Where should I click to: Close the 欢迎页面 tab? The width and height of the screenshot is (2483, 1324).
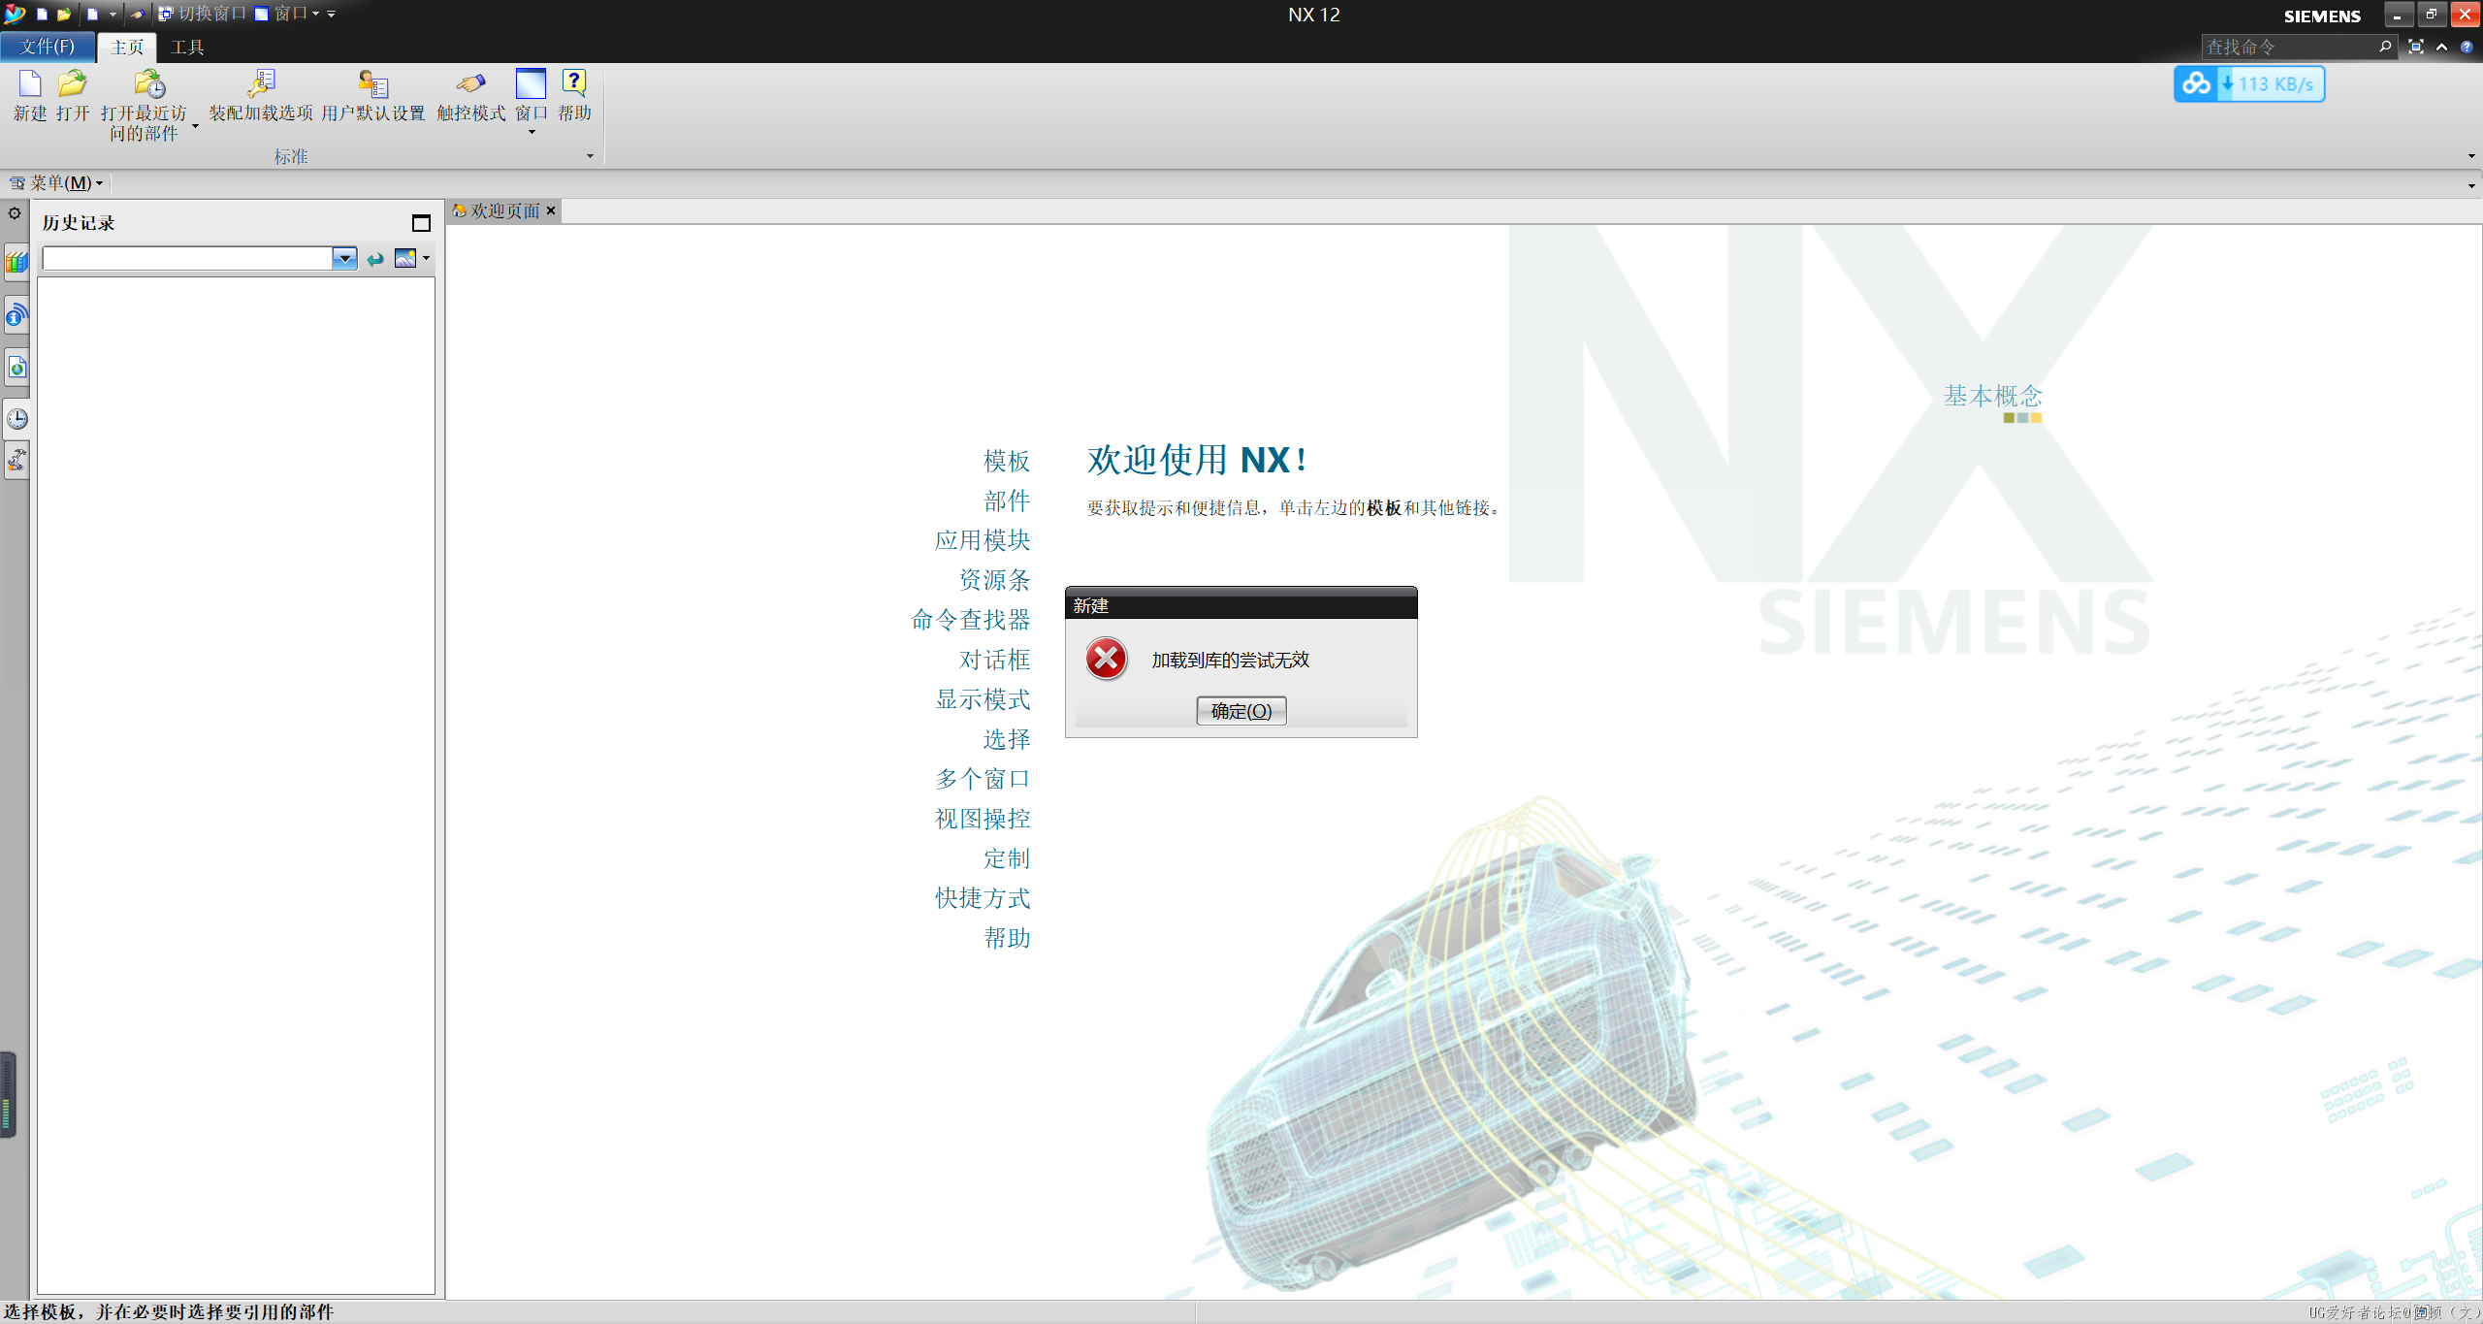(551, 210)
